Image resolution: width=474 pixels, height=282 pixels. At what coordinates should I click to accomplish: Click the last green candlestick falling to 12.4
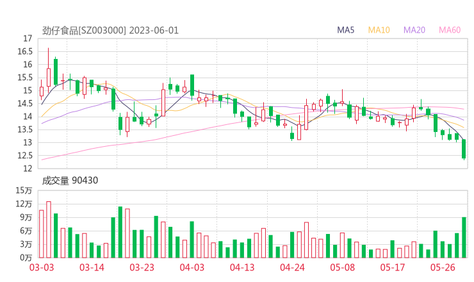tap(464, 149)
